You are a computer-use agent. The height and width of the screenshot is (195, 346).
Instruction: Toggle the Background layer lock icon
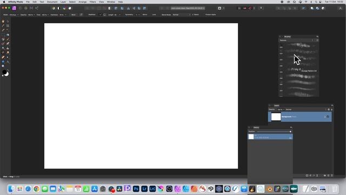click(x=325, y=116)
